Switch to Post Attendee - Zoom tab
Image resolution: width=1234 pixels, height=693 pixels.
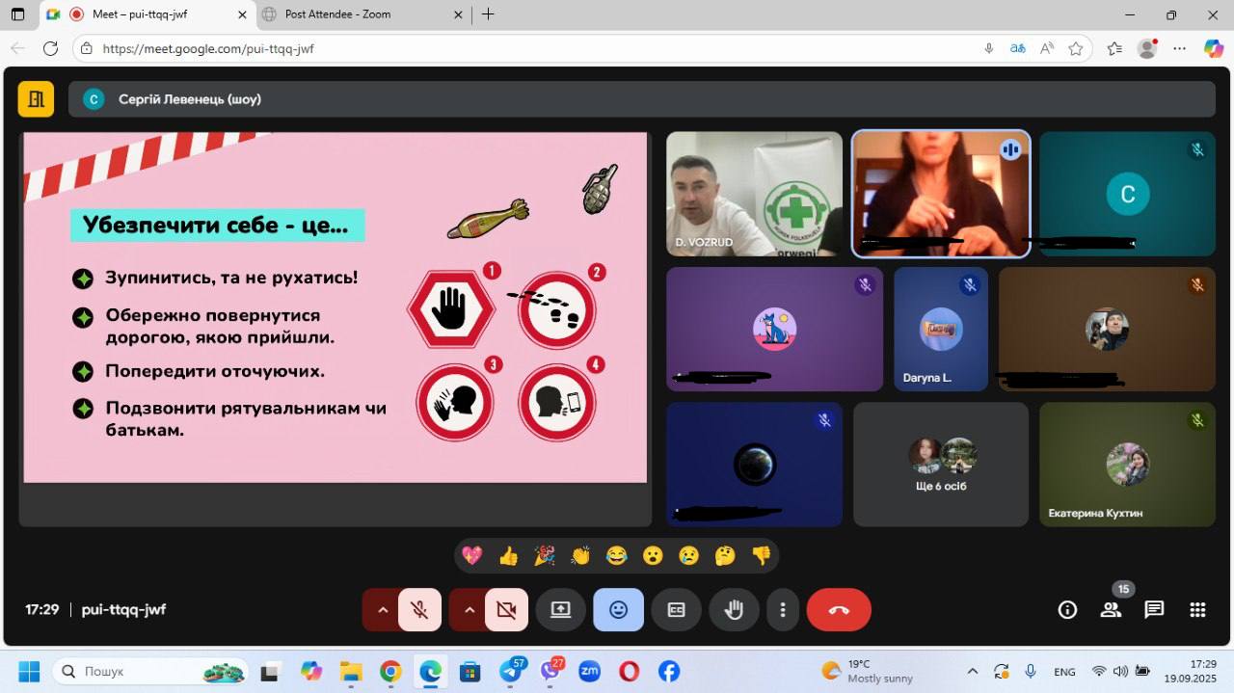point(337,14)
